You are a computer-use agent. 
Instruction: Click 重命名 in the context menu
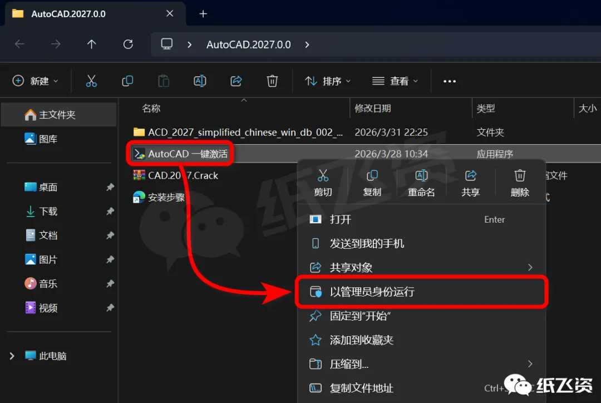421,183
